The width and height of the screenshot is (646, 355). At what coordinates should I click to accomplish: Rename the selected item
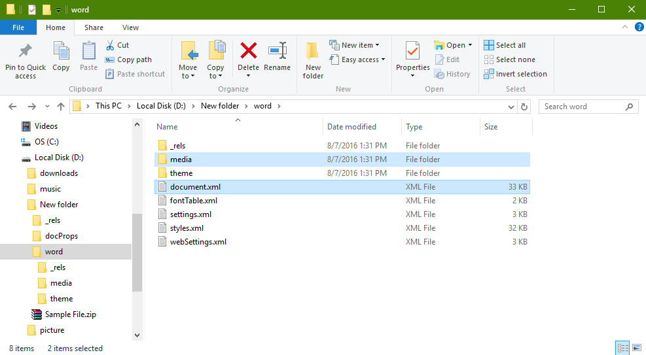278,57
